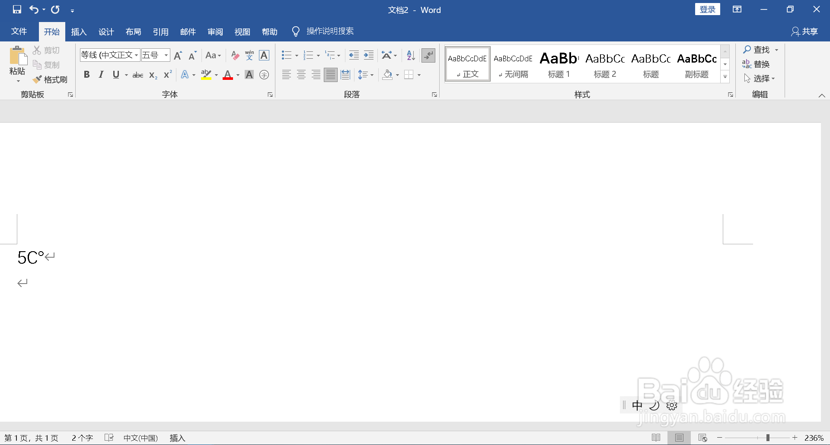Open the Ribbon Display Options button
The width and height of the screenshot is (830, 445).
coord(737,9)
